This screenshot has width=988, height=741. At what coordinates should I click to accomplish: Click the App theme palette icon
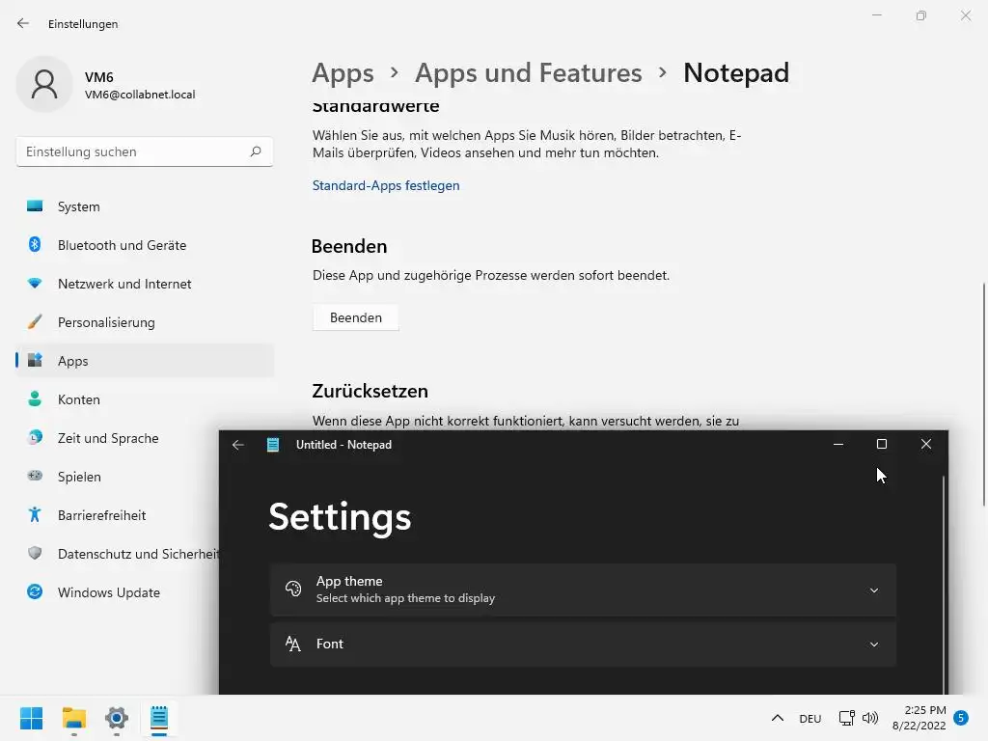point(293,589)
